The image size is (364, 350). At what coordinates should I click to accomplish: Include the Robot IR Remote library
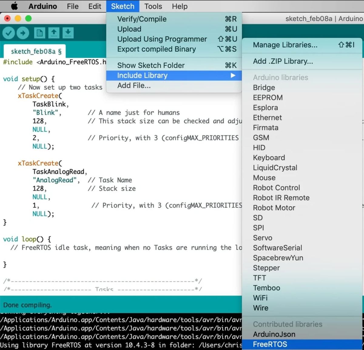(x=302, y=198)
